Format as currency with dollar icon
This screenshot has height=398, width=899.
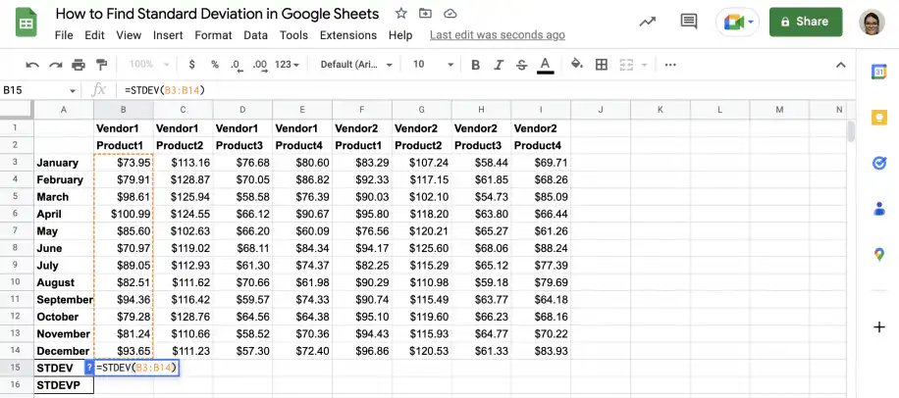pyautogui.click(x=192, y=65)
